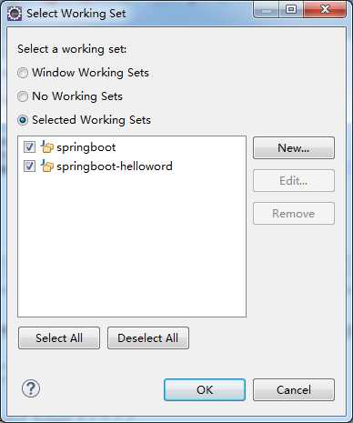This screenshot has height=423, width=353.
Task: Select the springboot item label
Action: tap(86, 147)
